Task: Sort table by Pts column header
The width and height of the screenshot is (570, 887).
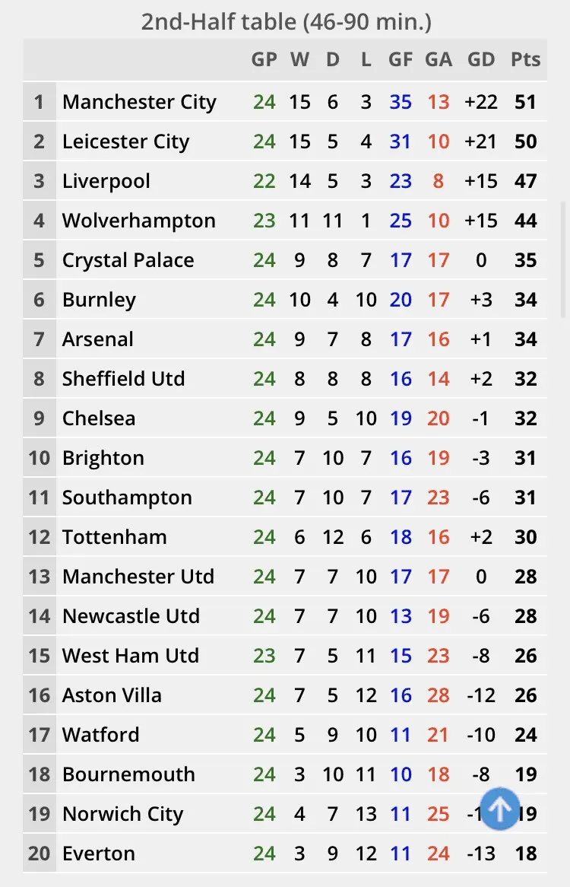Action: 525,59
